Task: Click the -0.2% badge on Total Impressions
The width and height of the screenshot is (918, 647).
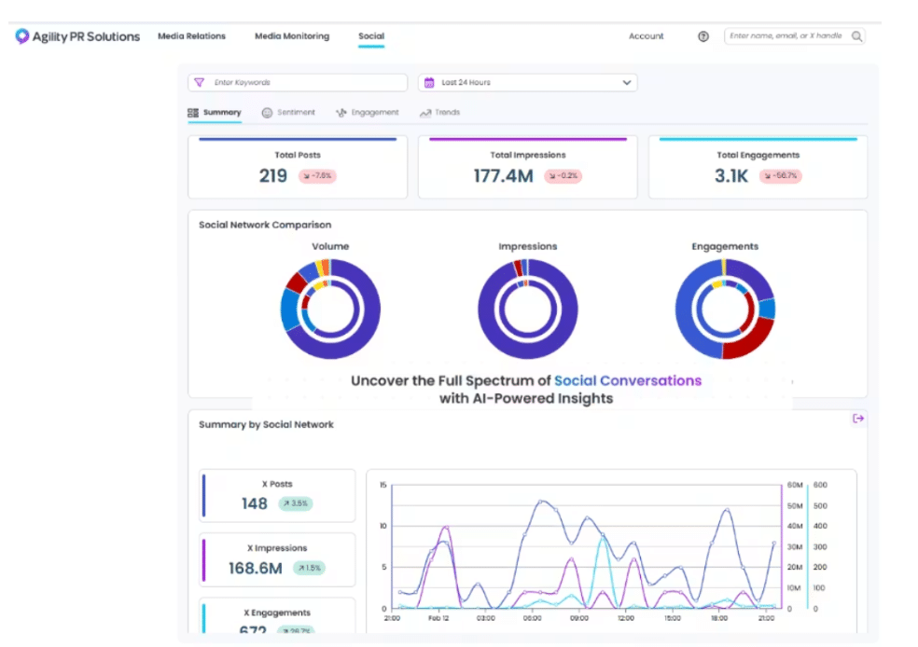Action: 563,176
